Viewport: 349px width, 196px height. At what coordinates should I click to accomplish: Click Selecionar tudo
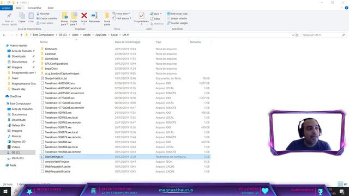[x=177, y=14]
